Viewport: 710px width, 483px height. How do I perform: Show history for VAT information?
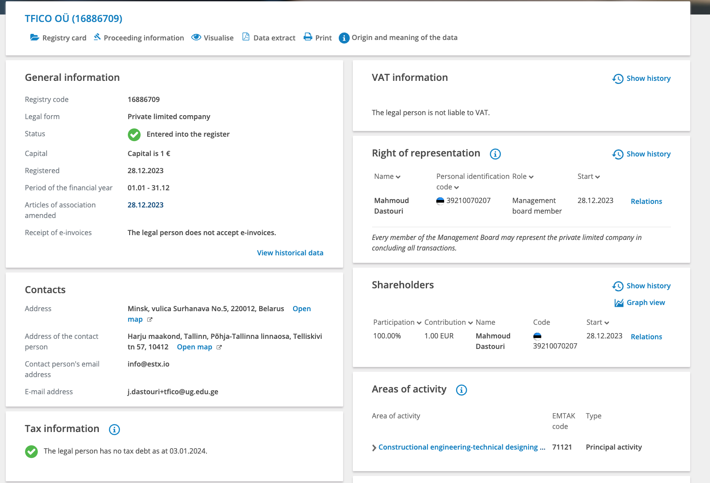[641, 78]
